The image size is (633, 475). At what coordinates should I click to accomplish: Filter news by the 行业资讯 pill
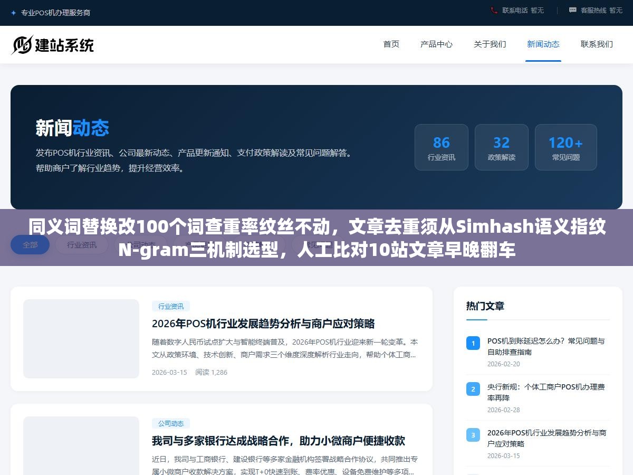pyautogui.click(x=82, y=244)
